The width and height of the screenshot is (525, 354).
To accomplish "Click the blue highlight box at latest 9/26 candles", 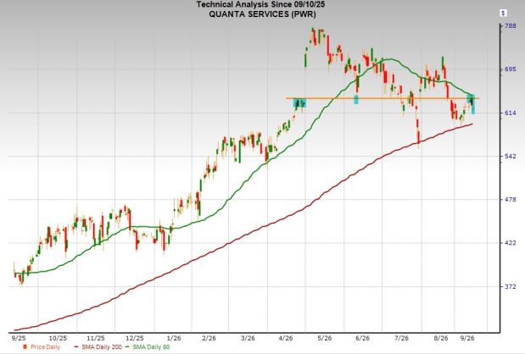I will (472, 103).
